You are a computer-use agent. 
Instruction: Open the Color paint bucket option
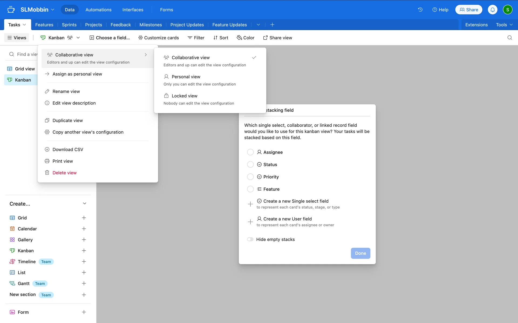(x=246, y=38)
